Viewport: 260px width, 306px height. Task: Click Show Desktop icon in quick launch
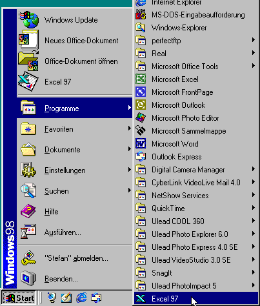66,298
